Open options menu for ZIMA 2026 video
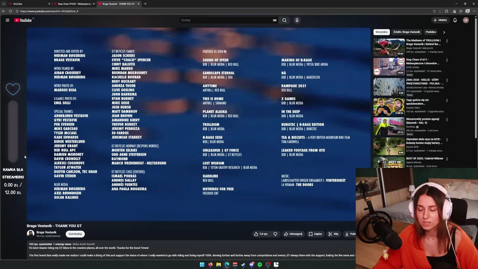478x269 pixels. click(447, 80)
